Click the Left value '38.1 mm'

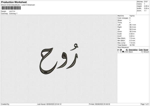(132, 25)
